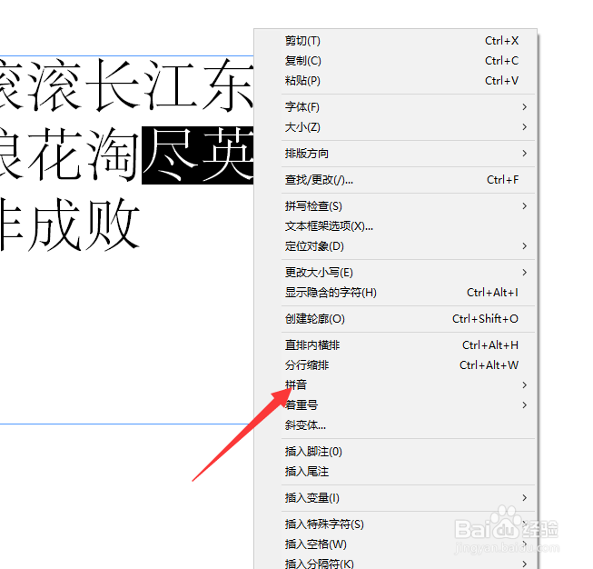Open the 大小(Z) submenu

point(396,127)
